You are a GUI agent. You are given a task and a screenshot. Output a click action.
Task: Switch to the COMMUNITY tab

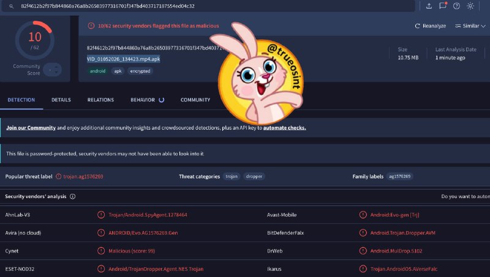coord(195,100)
